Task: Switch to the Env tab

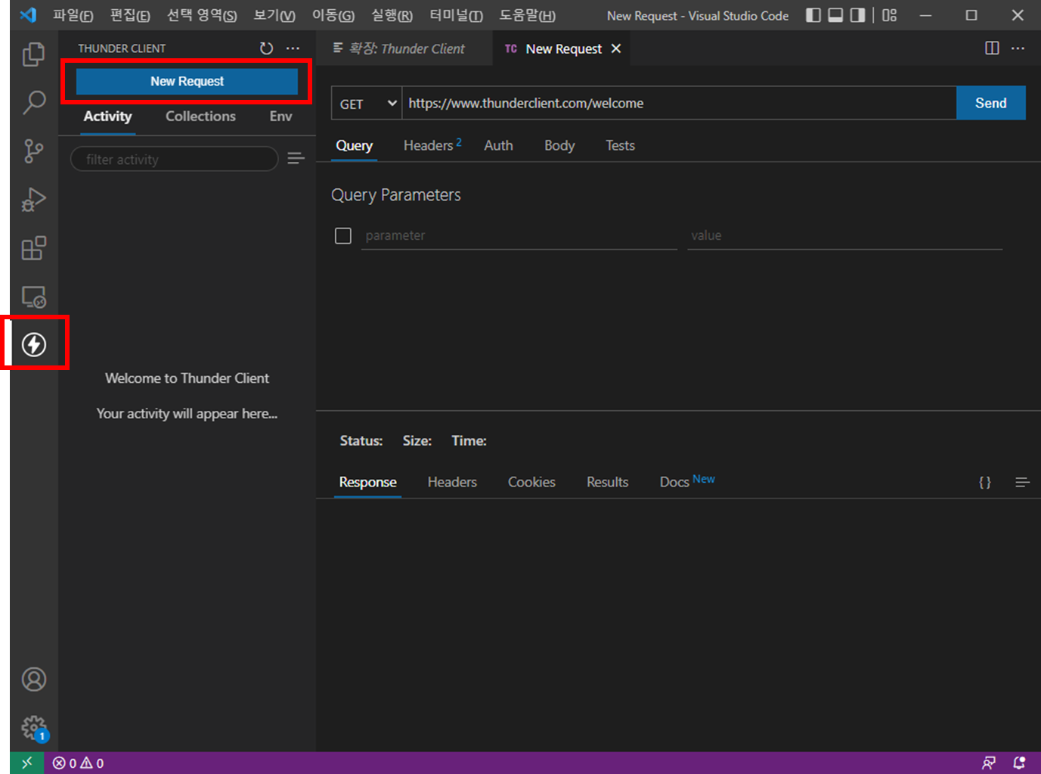Action: coord(280,117)
